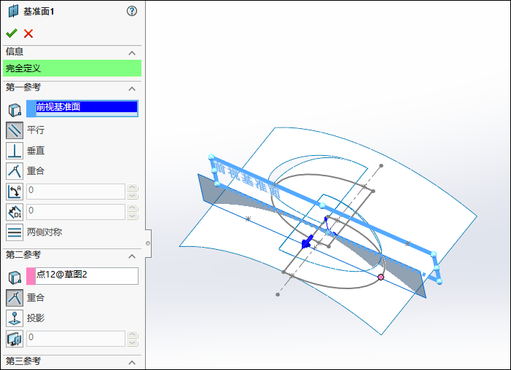Click the first reference distance value field
Image resolution: width=511 pixels, height=370 pixels.
click(76, 212)
